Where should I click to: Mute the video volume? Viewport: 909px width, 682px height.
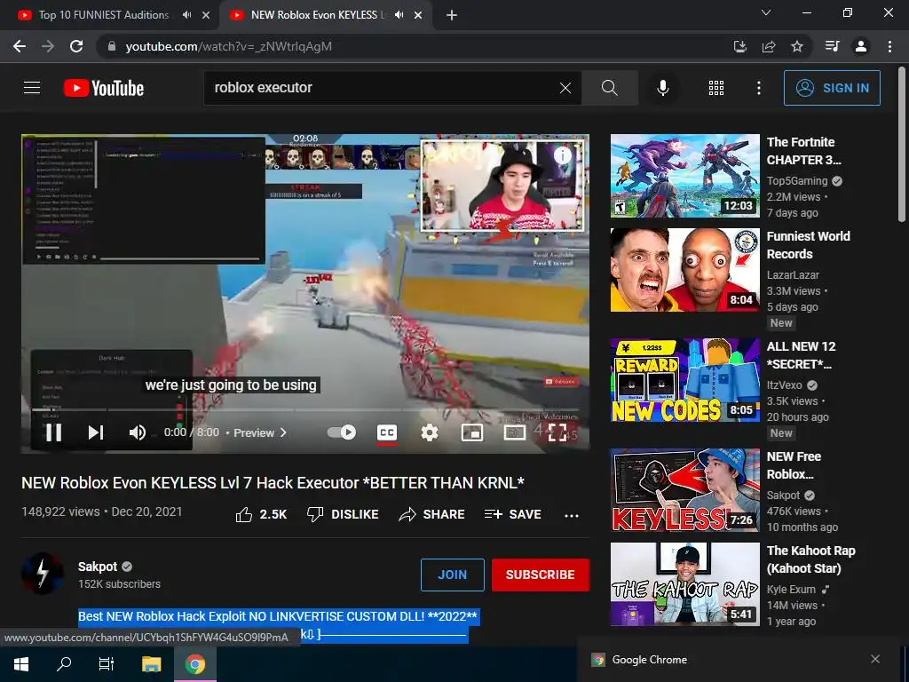(x=138, y=432)
